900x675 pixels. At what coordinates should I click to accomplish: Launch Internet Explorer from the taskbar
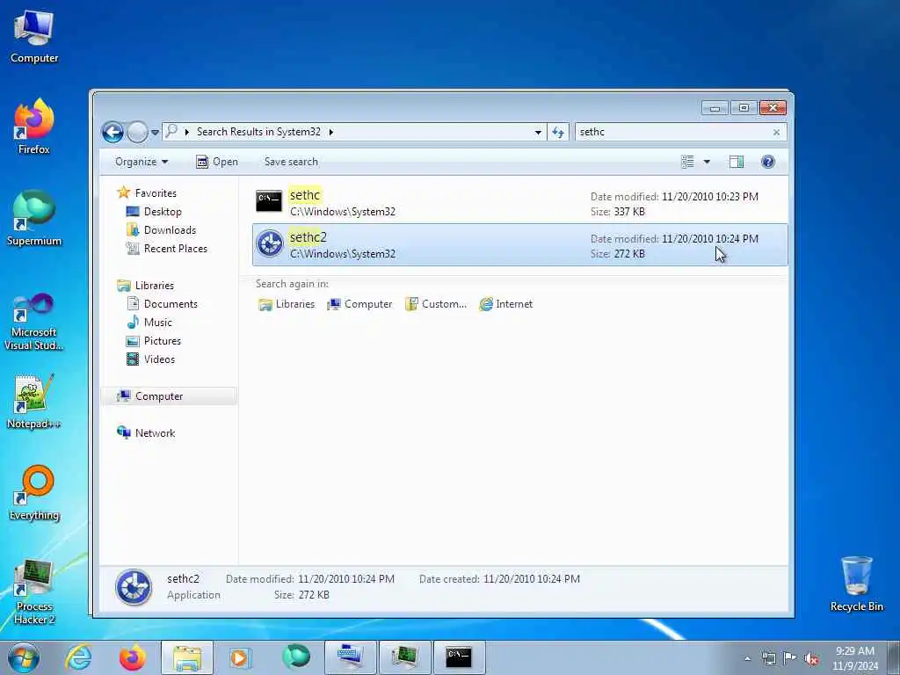click(x=78, y=657)
